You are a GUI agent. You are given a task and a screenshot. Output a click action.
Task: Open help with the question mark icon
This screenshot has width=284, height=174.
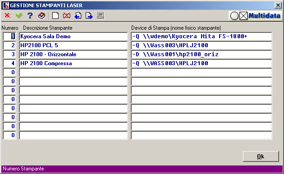point(30,16)
